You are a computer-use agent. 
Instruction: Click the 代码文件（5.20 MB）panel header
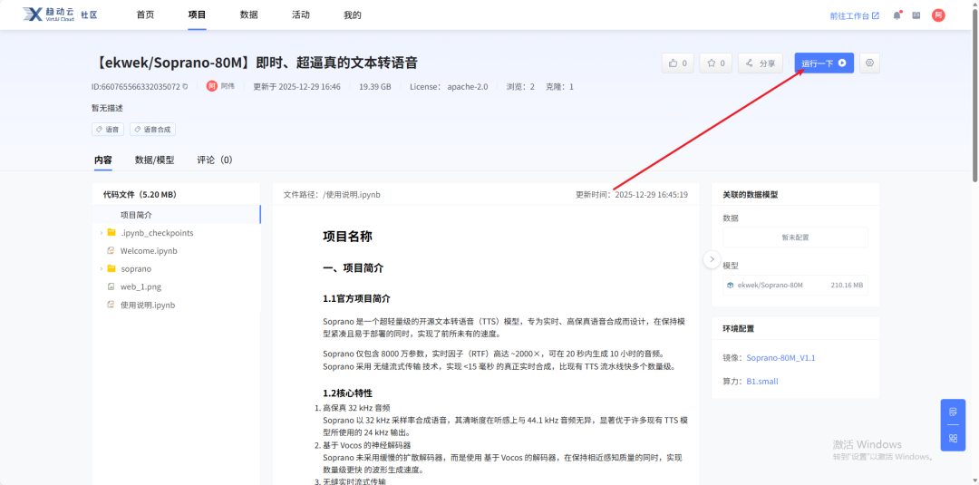point(140,195)
